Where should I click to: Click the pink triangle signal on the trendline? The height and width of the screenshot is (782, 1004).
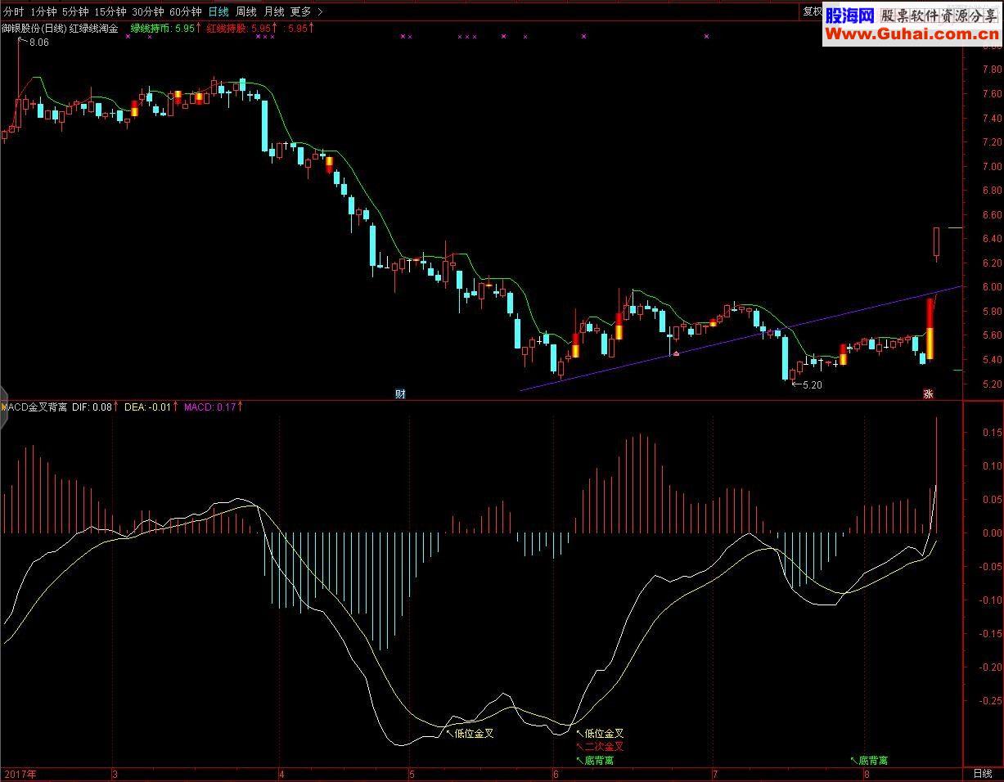tap(676, 353)
